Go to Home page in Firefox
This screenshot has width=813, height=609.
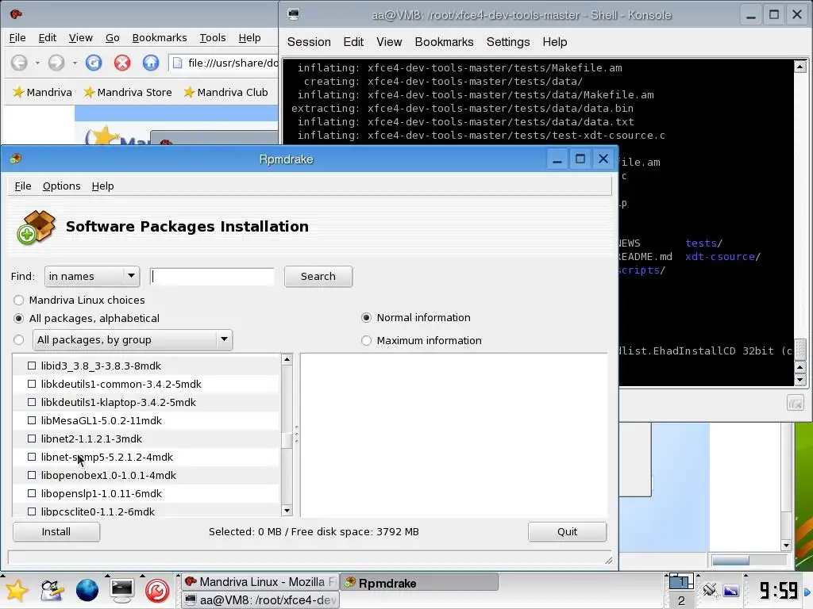pyautogui.click(x=151, y=63)
